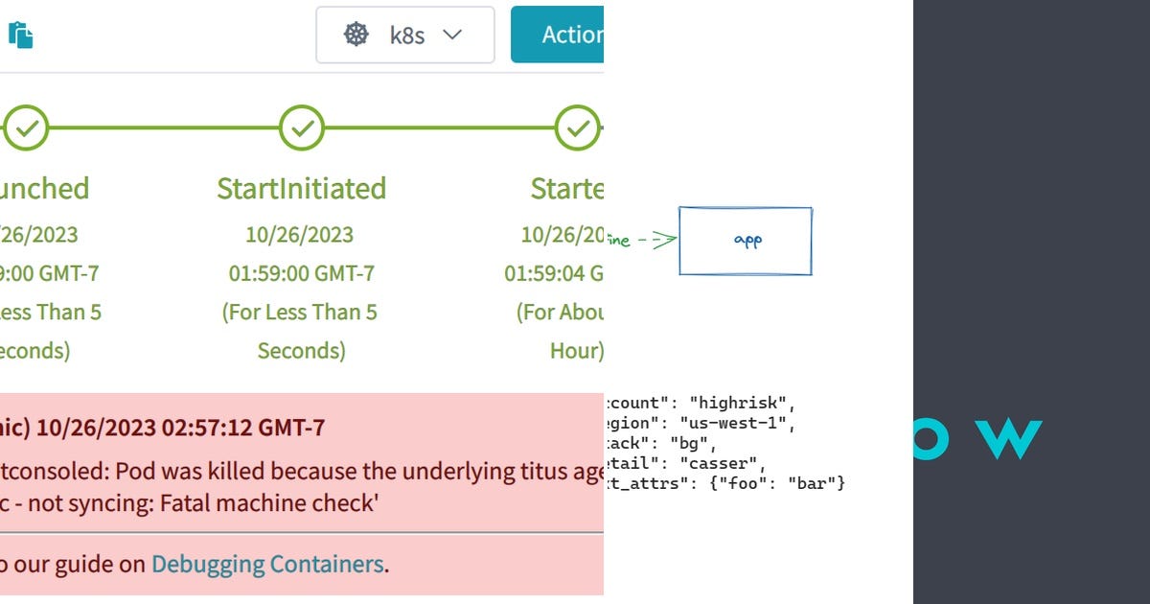Open the Debugging Containers guide link
The width and height of the screenshot is (1150, 604).
pos(267,564)
